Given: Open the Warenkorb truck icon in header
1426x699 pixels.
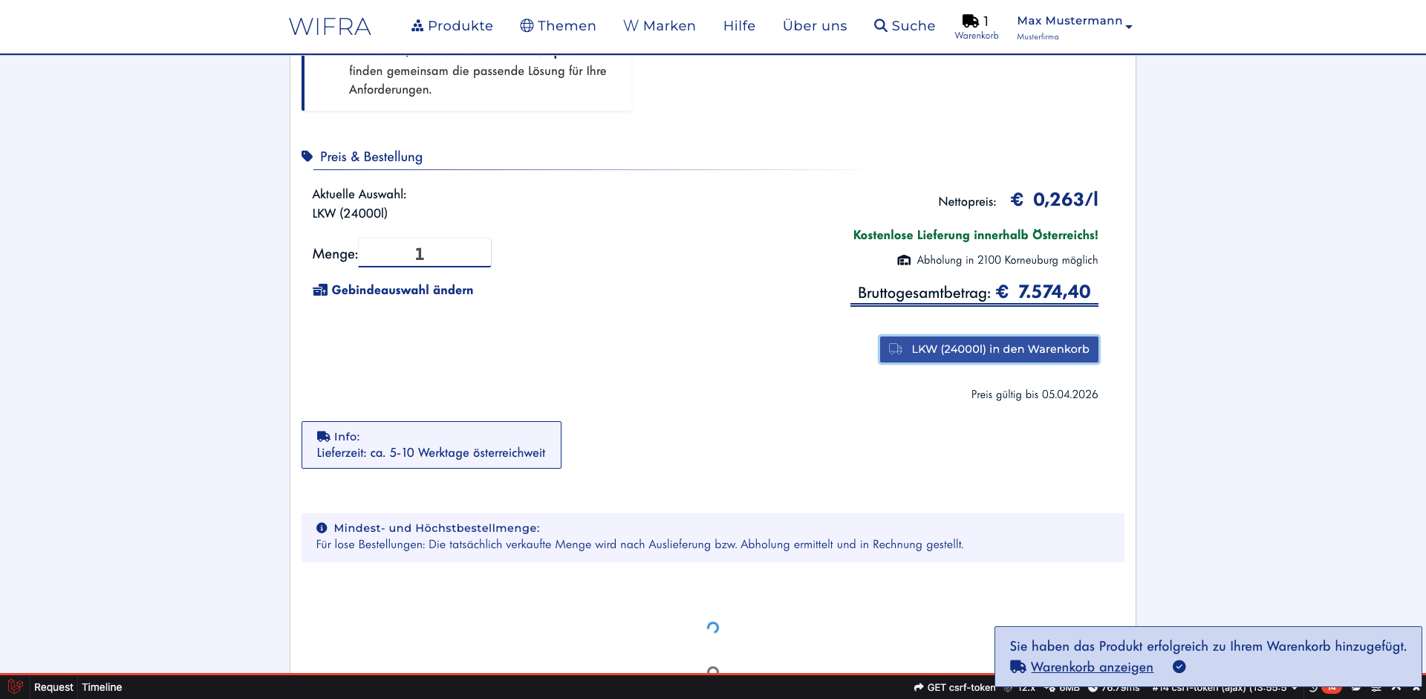Looking at the screenshot, I should (x=970, y=22).
